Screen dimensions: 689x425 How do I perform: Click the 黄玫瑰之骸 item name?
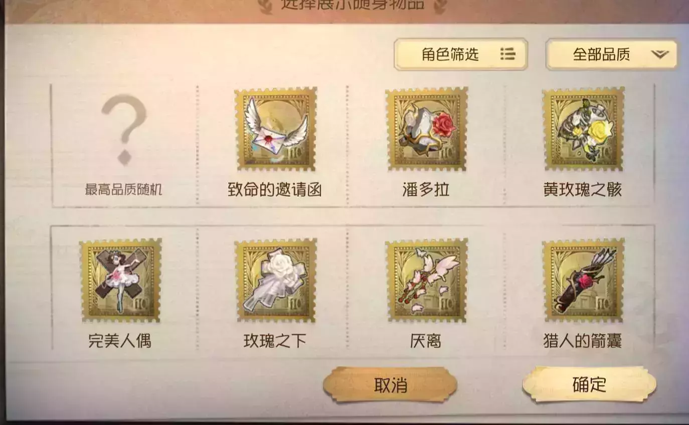(583, 190)
